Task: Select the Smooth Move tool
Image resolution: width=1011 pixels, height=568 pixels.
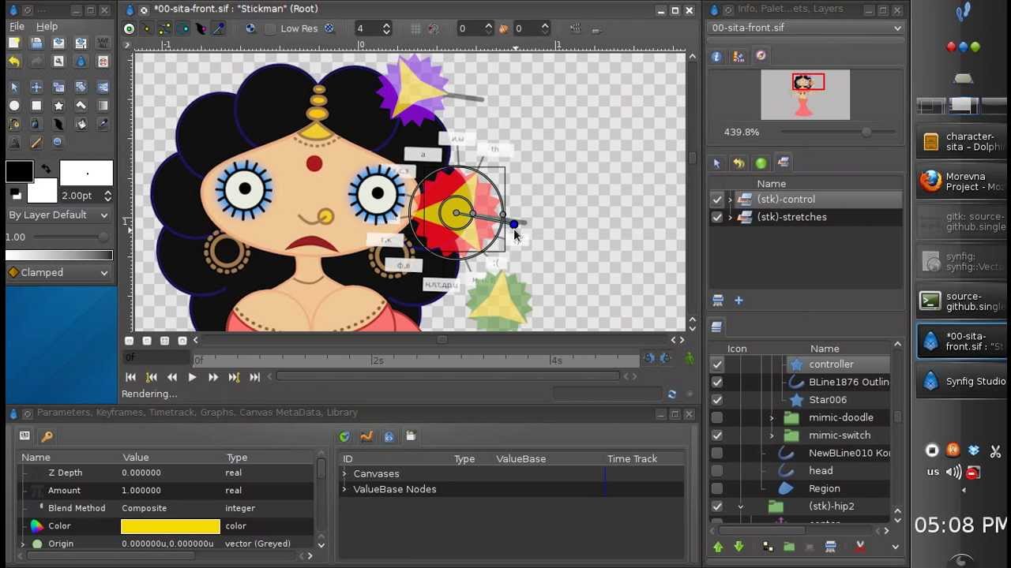Action: point(36,87)
